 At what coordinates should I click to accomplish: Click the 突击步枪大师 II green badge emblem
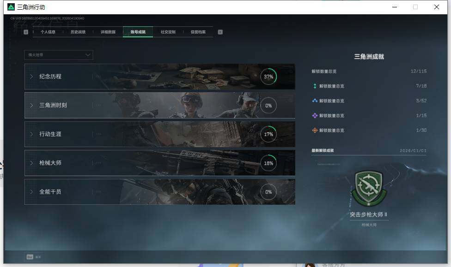point(369,188)
